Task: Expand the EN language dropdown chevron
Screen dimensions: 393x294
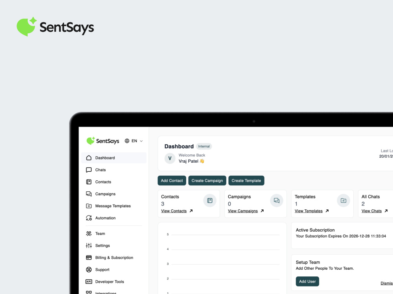Action: click(141, 141)
